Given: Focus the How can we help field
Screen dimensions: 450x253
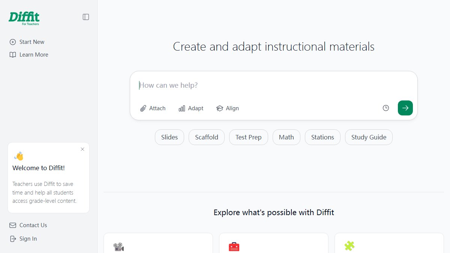Looking at the screenshot, I should click(274, 85).
